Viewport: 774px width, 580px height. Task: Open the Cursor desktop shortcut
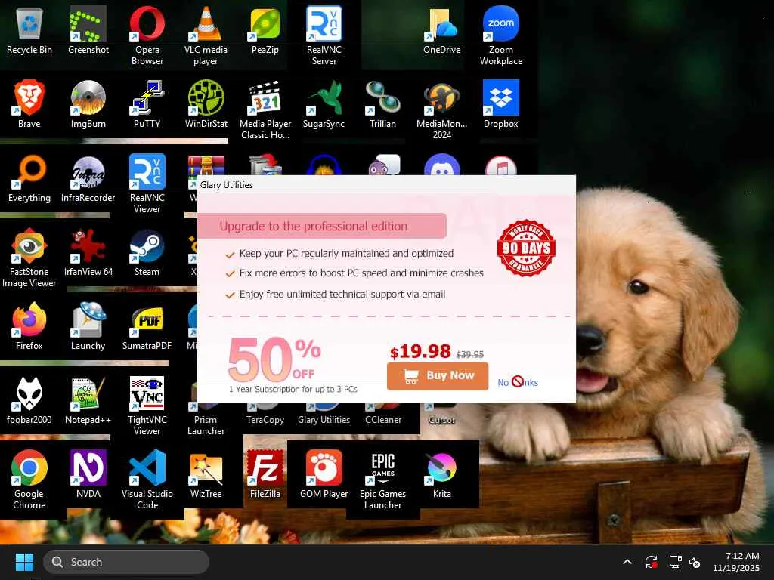441,415
